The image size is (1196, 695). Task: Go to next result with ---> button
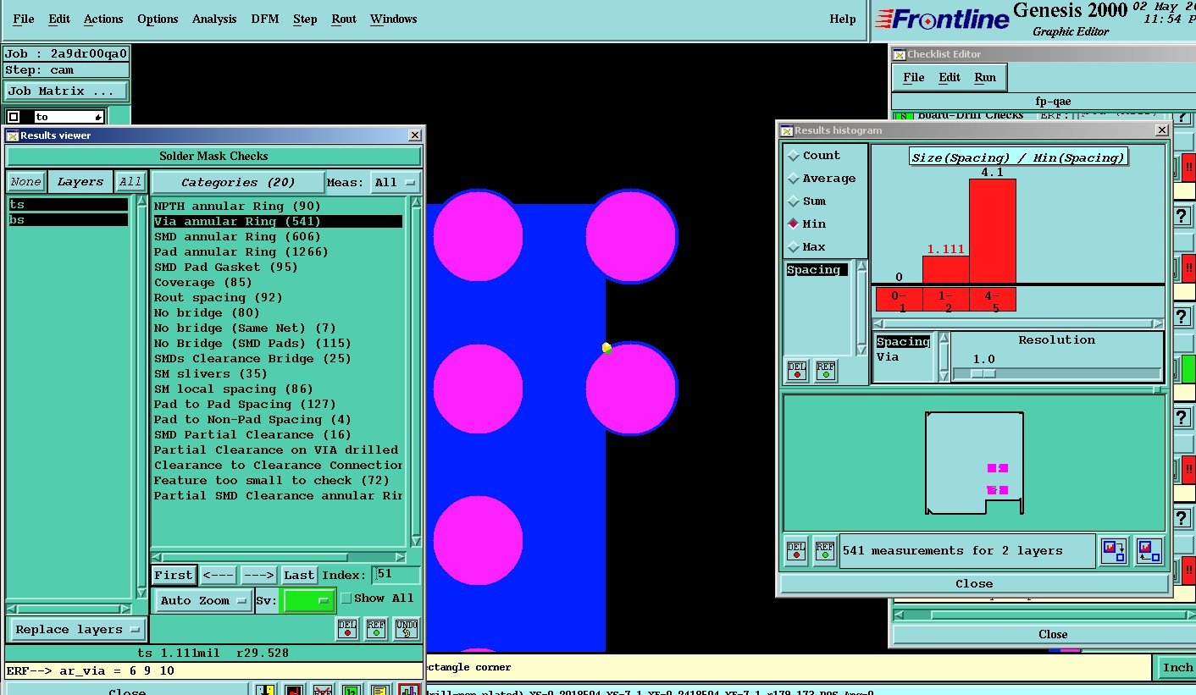[258, 576]
